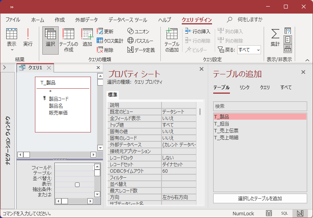This screenshot has width=313, height=218.
Task: Open the ファイル tab
Action: (13, 20)
